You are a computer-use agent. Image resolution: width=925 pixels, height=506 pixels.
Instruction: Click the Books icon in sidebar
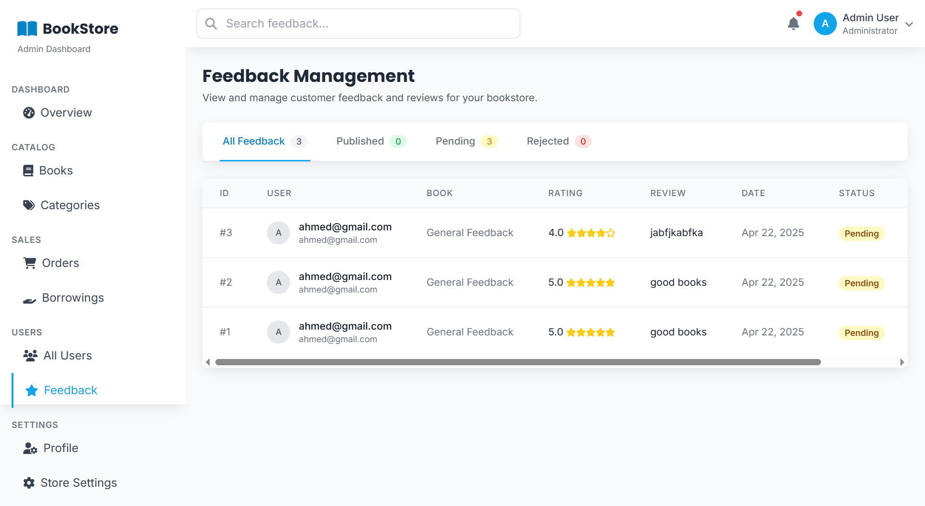[x=28, y=171]
